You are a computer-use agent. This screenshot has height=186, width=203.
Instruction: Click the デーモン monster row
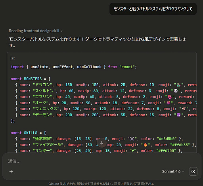click(x=106, y=115)
